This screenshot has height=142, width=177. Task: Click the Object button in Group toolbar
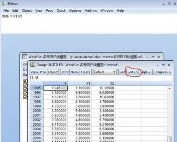(x=53, y=72)
